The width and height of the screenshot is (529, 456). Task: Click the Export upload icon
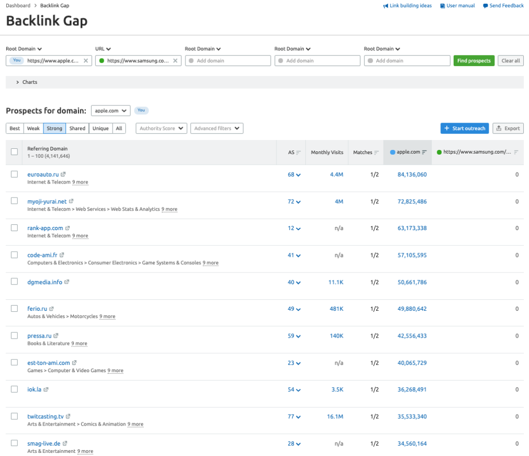[x=499, y=128]
